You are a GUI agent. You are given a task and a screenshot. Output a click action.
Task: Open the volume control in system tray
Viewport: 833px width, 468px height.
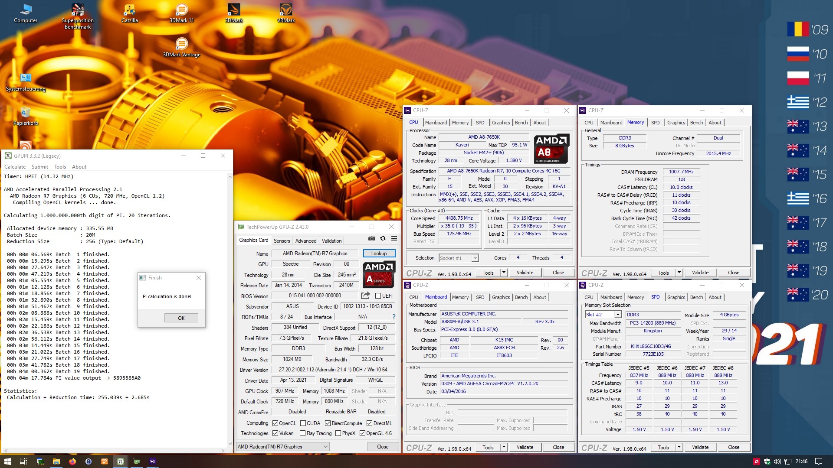point(777,461)
